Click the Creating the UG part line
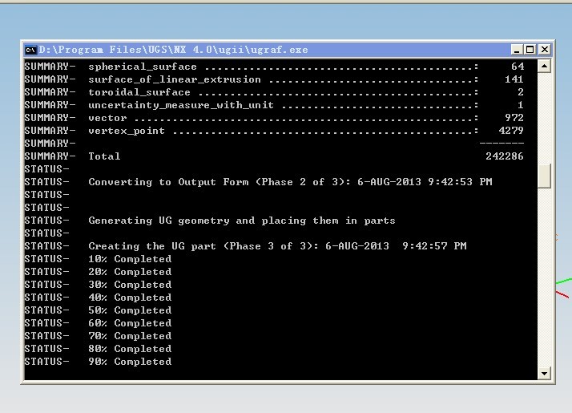 tap(276, 246)
